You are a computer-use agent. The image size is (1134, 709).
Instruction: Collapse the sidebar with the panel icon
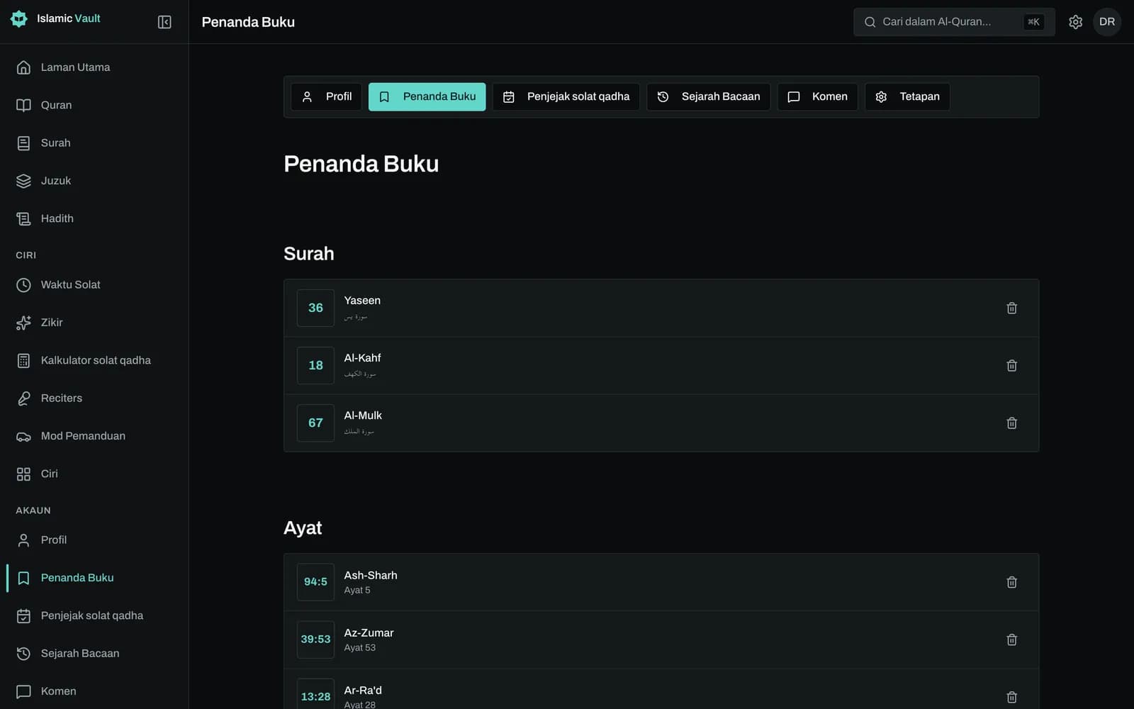164,22
